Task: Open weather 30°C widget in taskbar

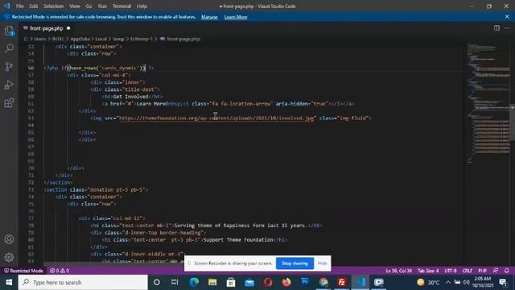Action: 428,282
